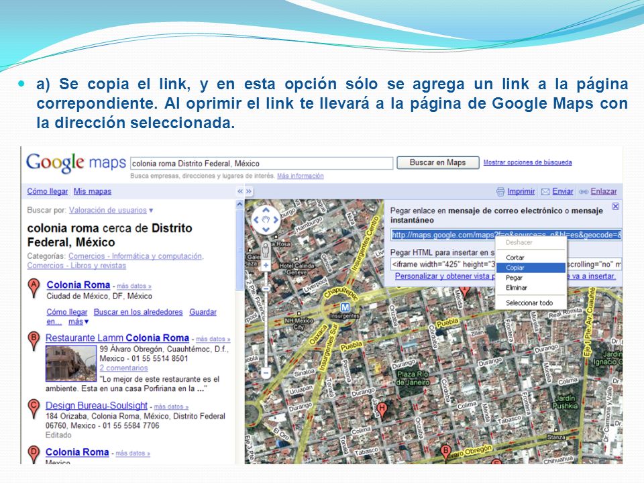
Task: Click the zoom slider handle on map
Action: [x=266, y=288]
